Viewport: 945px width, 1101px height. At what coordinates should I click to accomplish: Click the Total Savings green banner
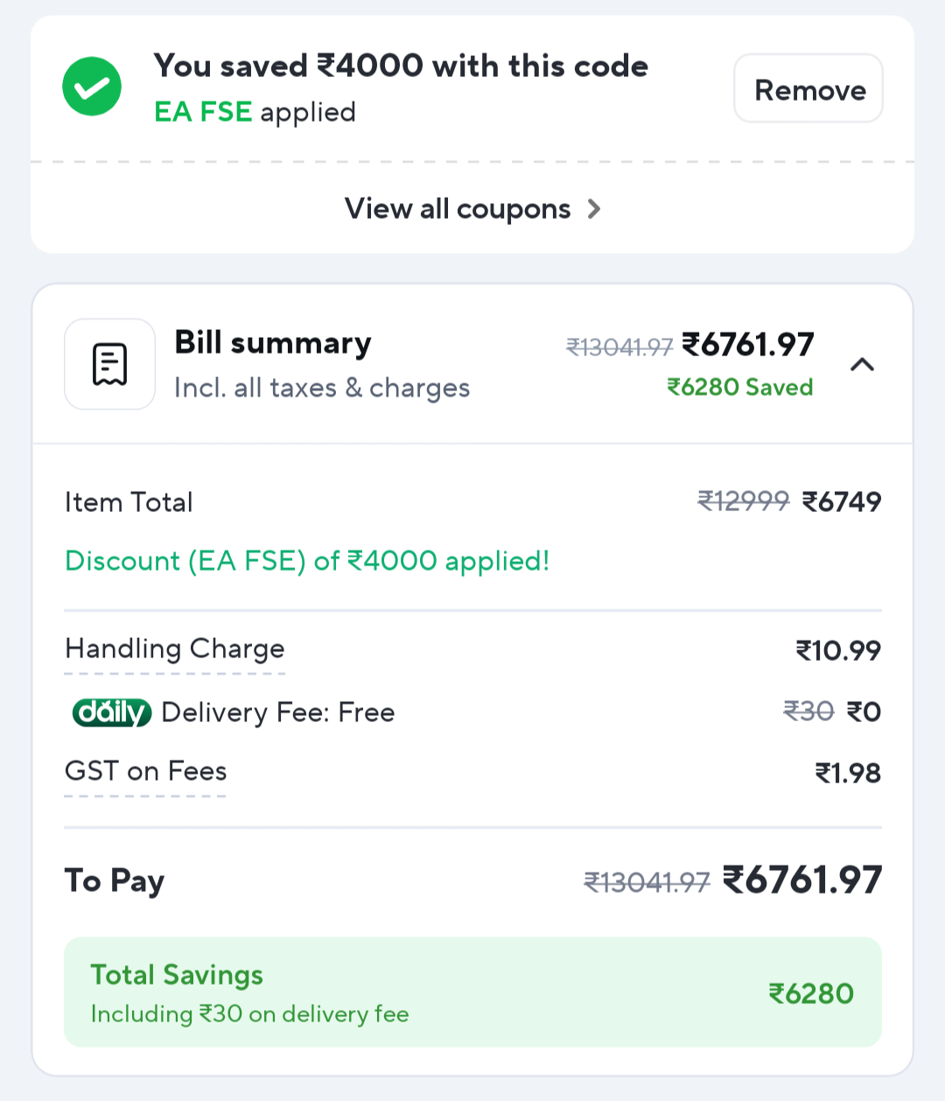click(x=472, y=992)
